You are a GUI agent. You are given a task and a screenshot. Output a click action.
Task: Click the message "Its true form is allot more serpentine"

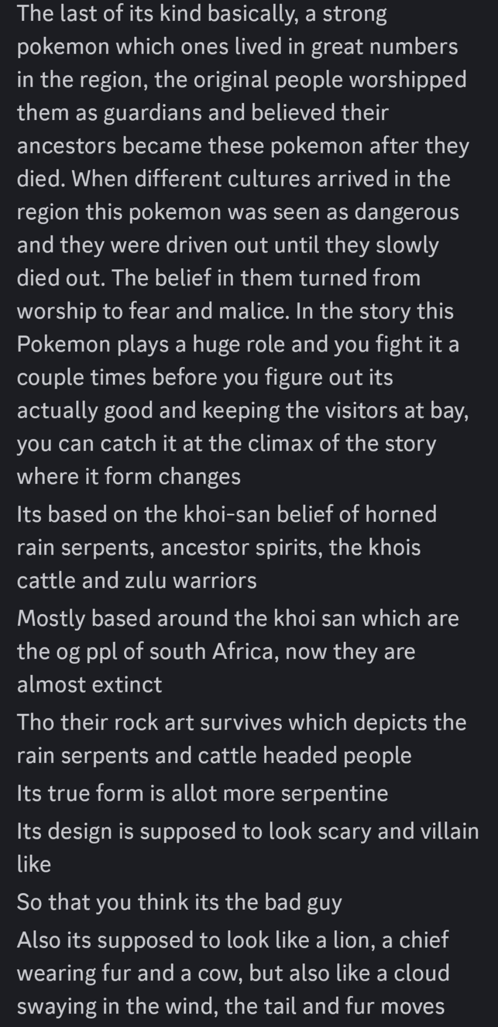point(202,793)
